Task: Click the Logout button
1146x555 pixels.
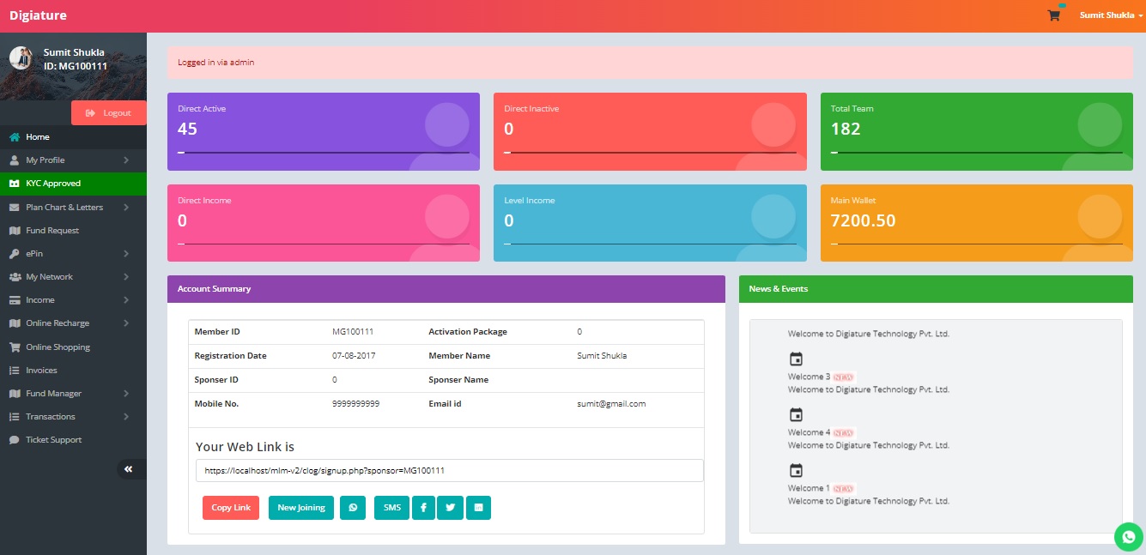Action: (109, 113)
